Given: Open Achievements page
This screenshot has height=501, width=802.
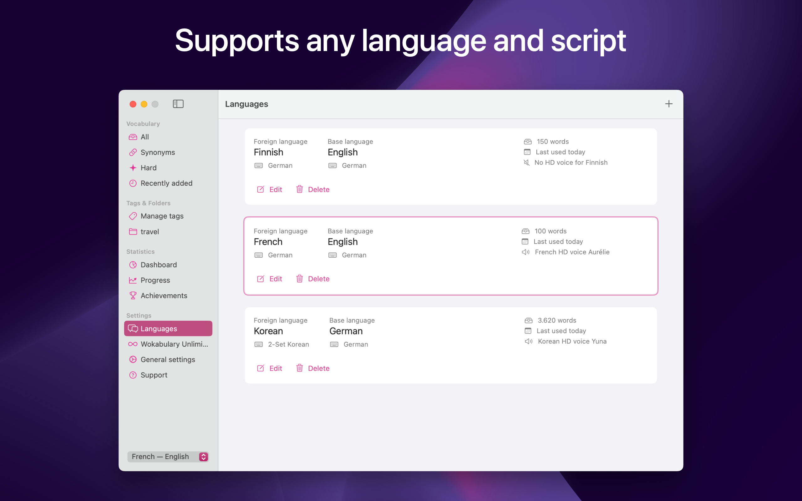Looking at the screenshot, I should 168,296.
